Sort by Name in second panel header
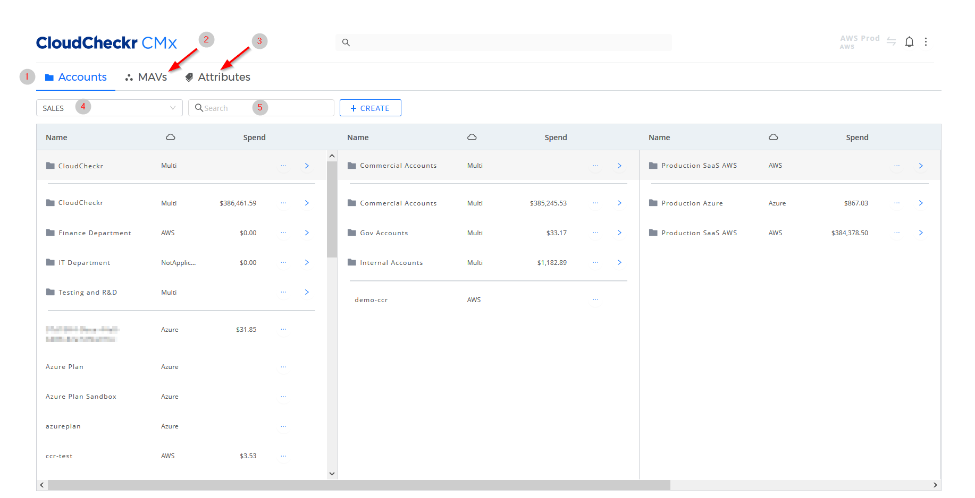Image resolution: width=975 pixels, height=498 pixels. 358,138
